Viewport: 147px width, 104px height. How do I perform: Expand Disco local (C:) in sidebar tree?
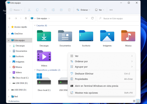point(10,78)
